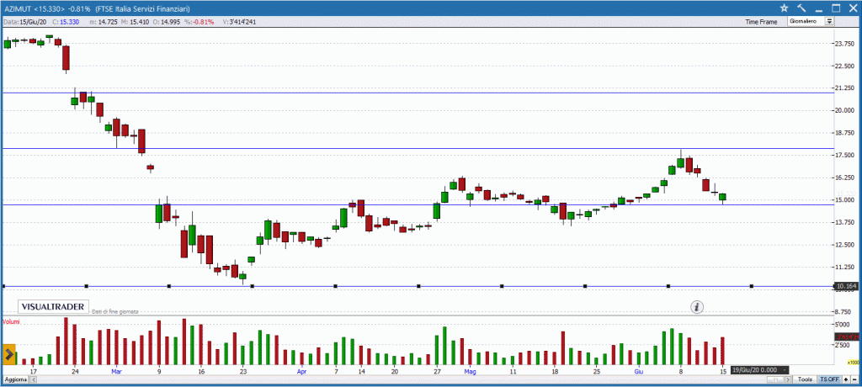
Task: Click the Giu label on date axis
Action: 639,372
